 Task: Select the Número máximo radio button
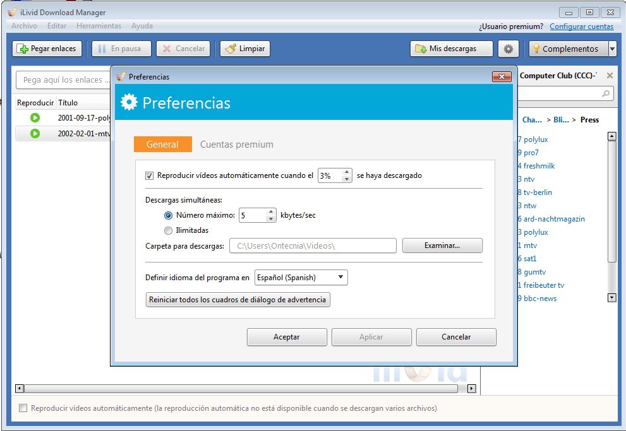tap(169, 215)
